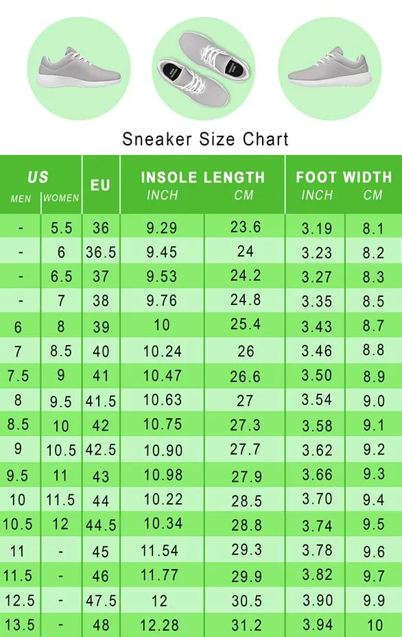Click foot width 3.58 inch cell

[x=317, y=426]
